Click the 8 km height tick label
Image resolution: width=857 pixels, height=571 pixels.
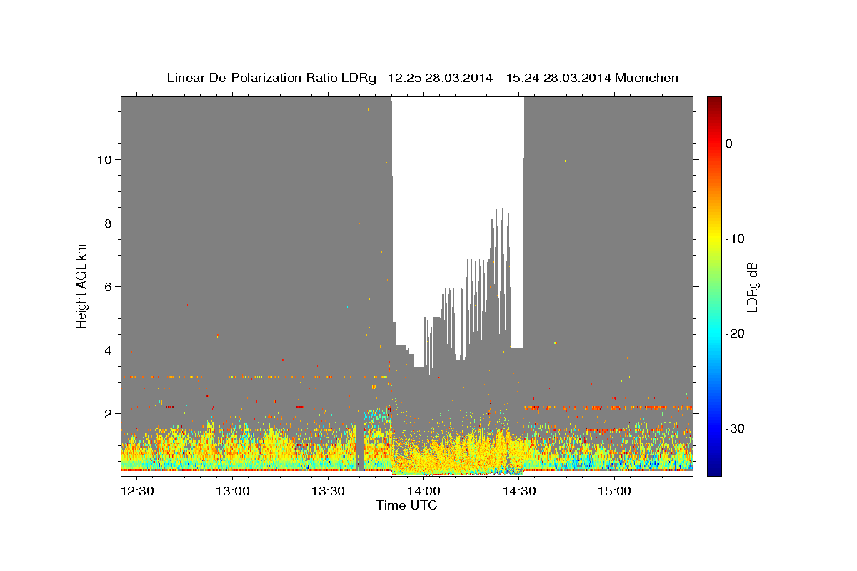point(106,223)
